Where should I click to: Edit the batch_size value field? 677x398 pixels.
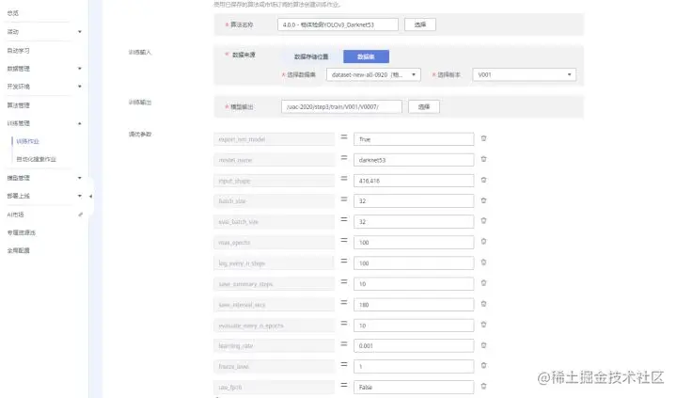414,201
